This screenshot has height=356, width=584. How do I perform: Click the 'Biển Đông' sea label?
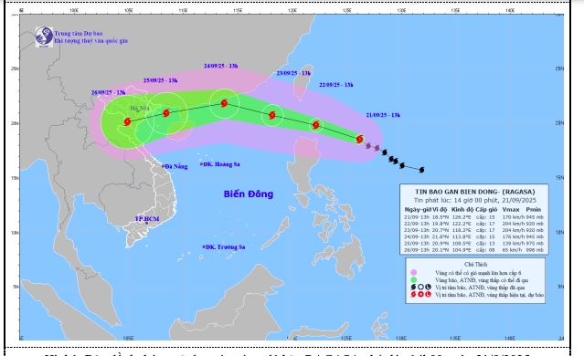249,194
